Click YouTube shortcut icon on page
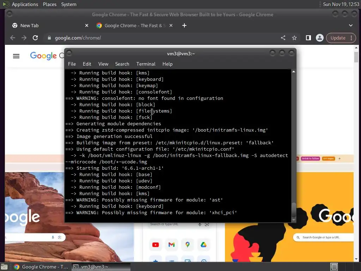Viewport: 361px width, 271px height. click(x=155, y=245)
